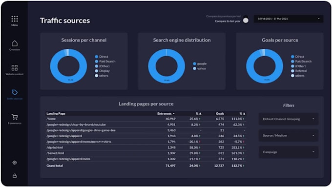332x187 pixels.
Task: Click the Traffic sources page title
Action: tap(65, 21)
